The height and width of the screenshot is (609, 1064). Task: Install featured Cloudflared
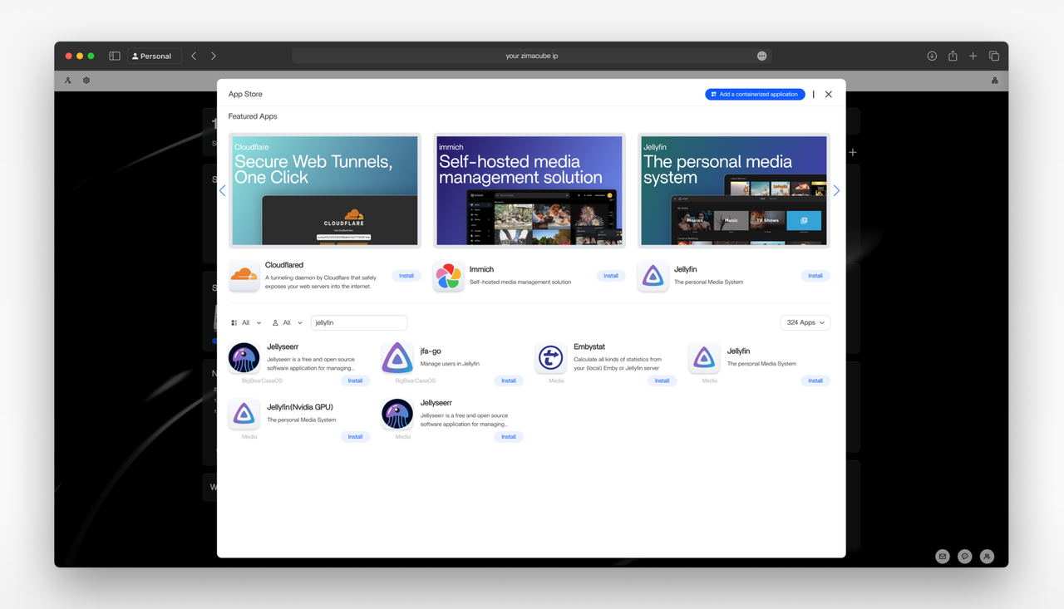click(x=406, y=276)
